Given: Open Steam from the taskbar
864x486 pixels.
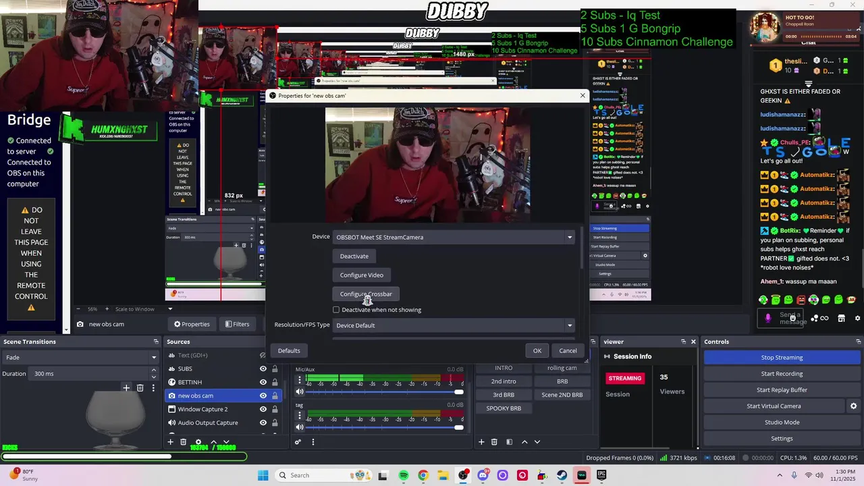Looking at the screenshot, I should click(562, 475).
